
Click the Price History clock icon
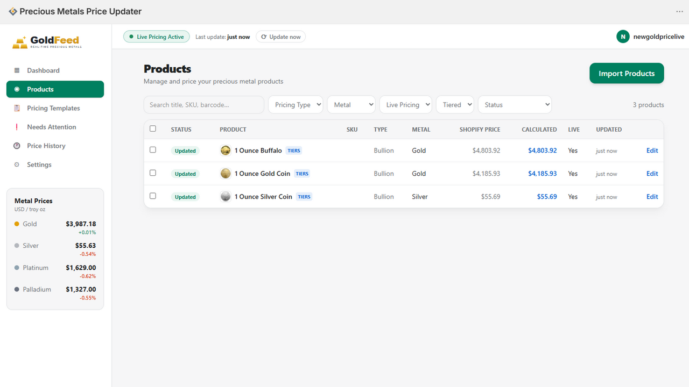pyautogui.click(x=17, y=146)
